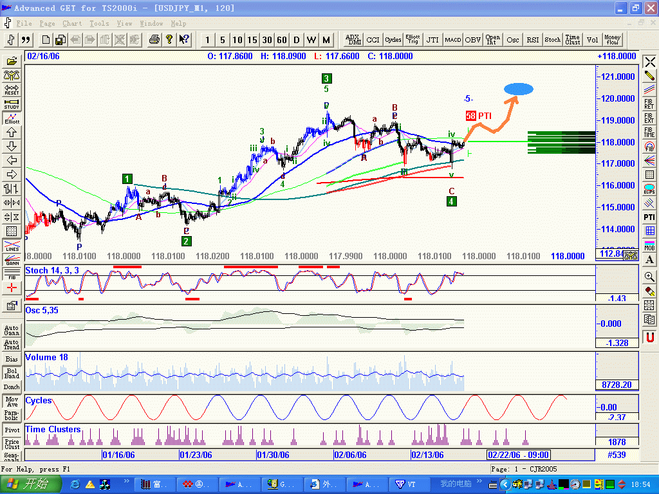
Task: Select the MOB make-or-break tool
Action: click(649, 245)
